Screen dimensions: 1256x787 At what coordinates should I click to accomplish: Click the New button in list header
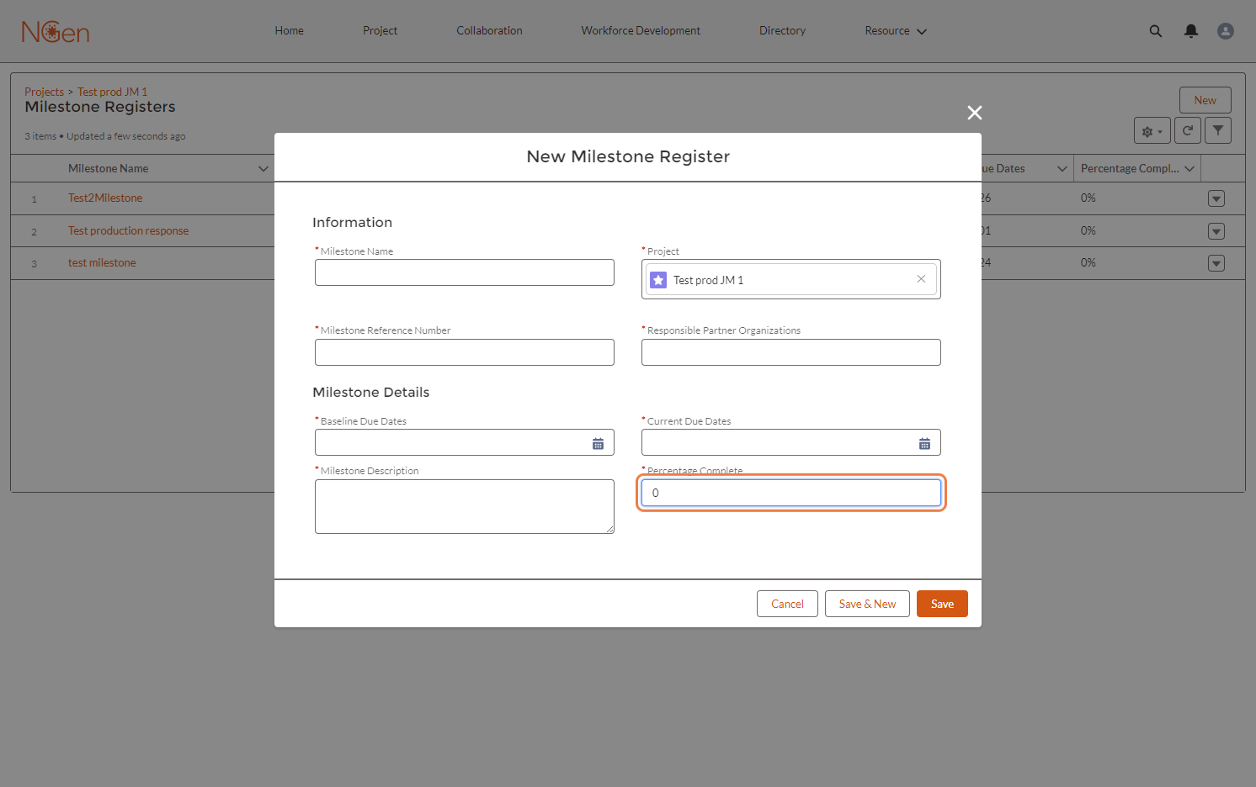(x=1205, y=100)
